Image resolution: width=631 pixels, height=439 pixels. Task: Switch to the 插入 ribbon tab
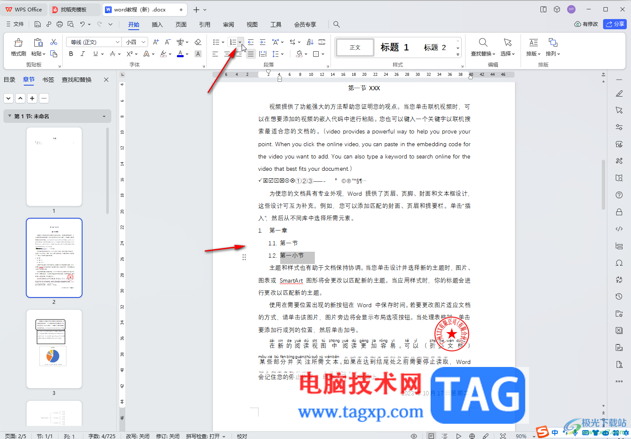click(x=157, y=25)
